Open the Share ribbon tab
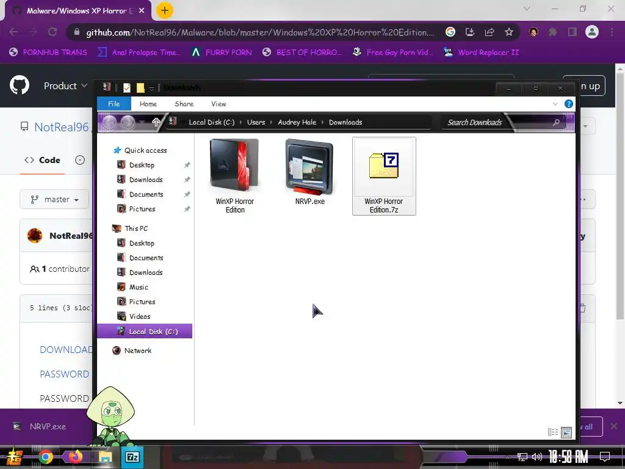This screenshot has height=469, width=625. tap(184, 104)
